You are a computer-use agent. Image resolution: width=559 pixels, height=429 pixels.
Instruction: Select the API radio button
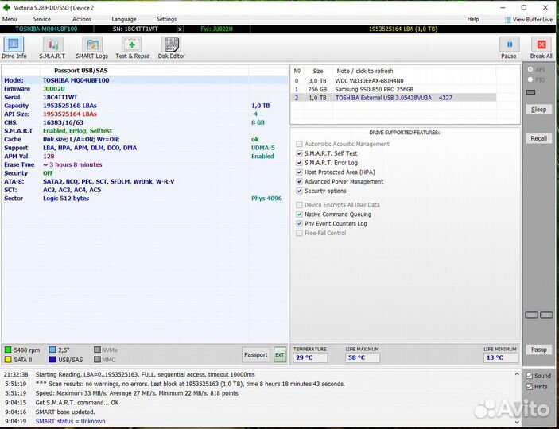[x=530, y=70]
